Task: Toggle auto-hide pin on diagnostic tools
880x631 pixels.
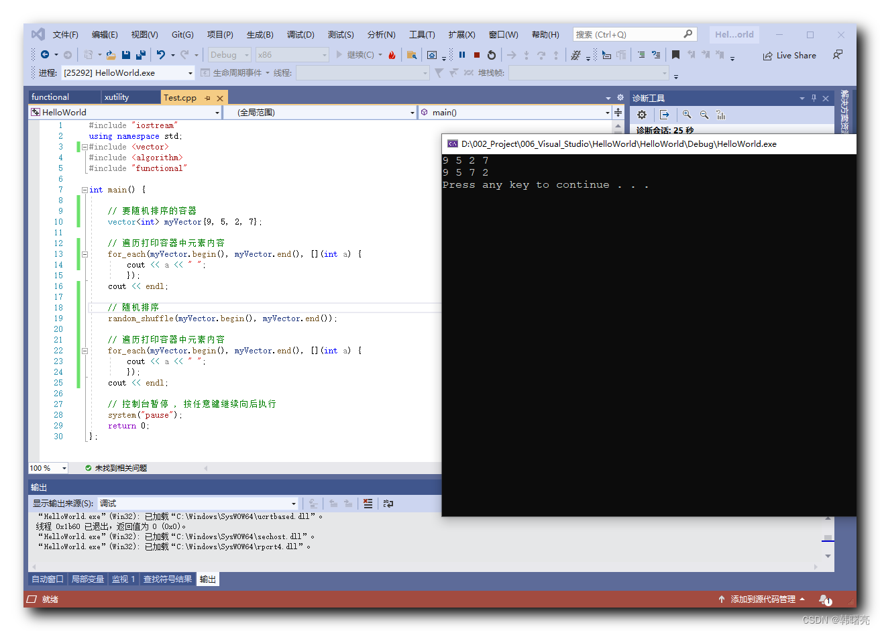Action: [814, 98]
